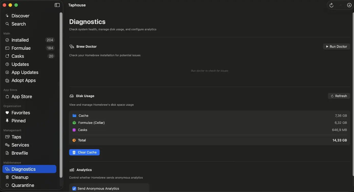
Task: Show Favorites list
Action: 29,113
